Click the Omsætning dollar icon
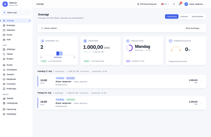 85,41
